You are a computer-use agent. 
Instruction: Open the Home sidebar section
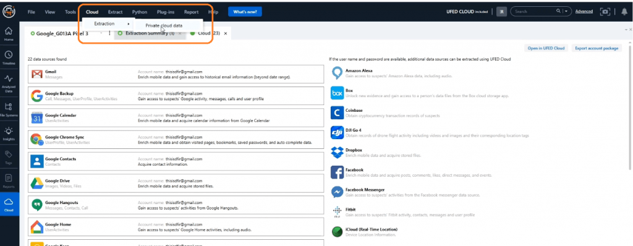9,33
